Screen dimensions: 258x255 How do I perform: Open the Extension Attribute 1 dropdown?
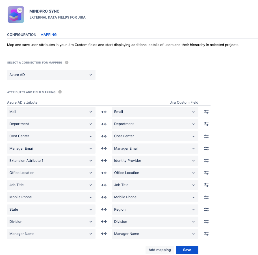click(51, 160)
